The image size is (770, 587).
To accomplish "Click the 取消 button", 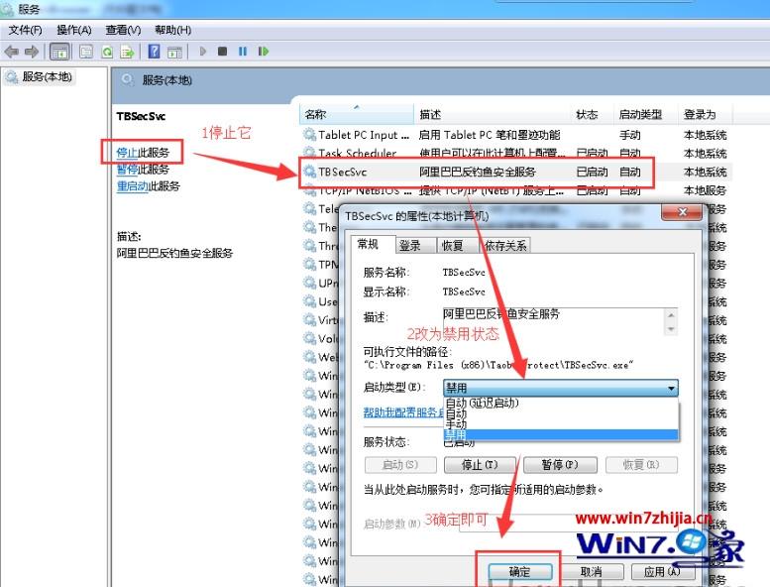I will click(591, 571).
